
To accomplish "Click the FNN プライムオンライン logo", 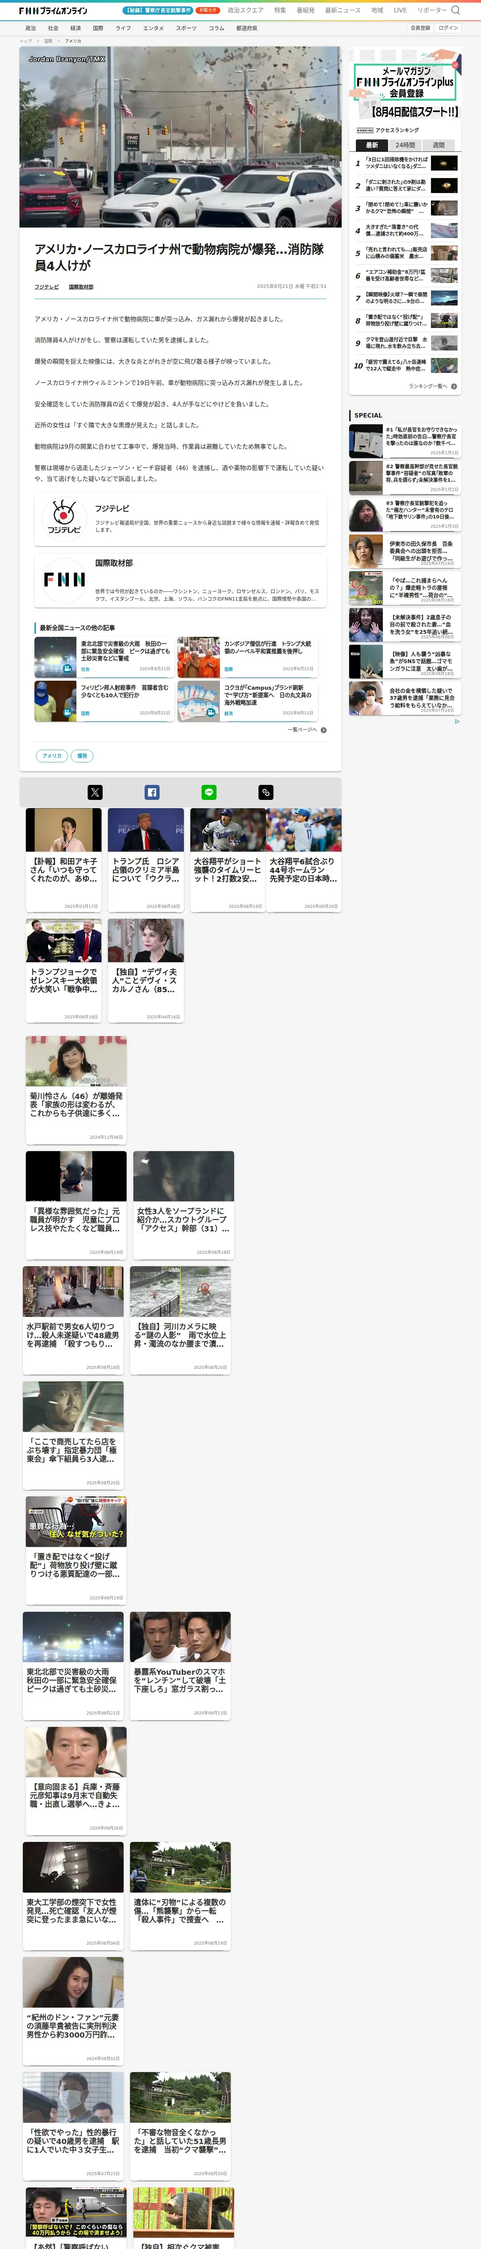I will [x=53, y=10].
